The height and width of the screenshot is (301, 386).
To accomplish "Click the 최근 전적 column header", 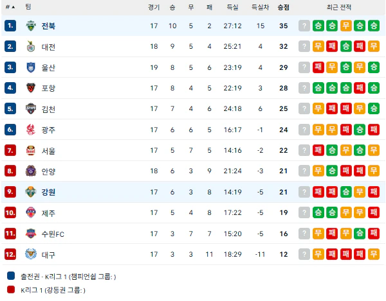I will [339, 7].
